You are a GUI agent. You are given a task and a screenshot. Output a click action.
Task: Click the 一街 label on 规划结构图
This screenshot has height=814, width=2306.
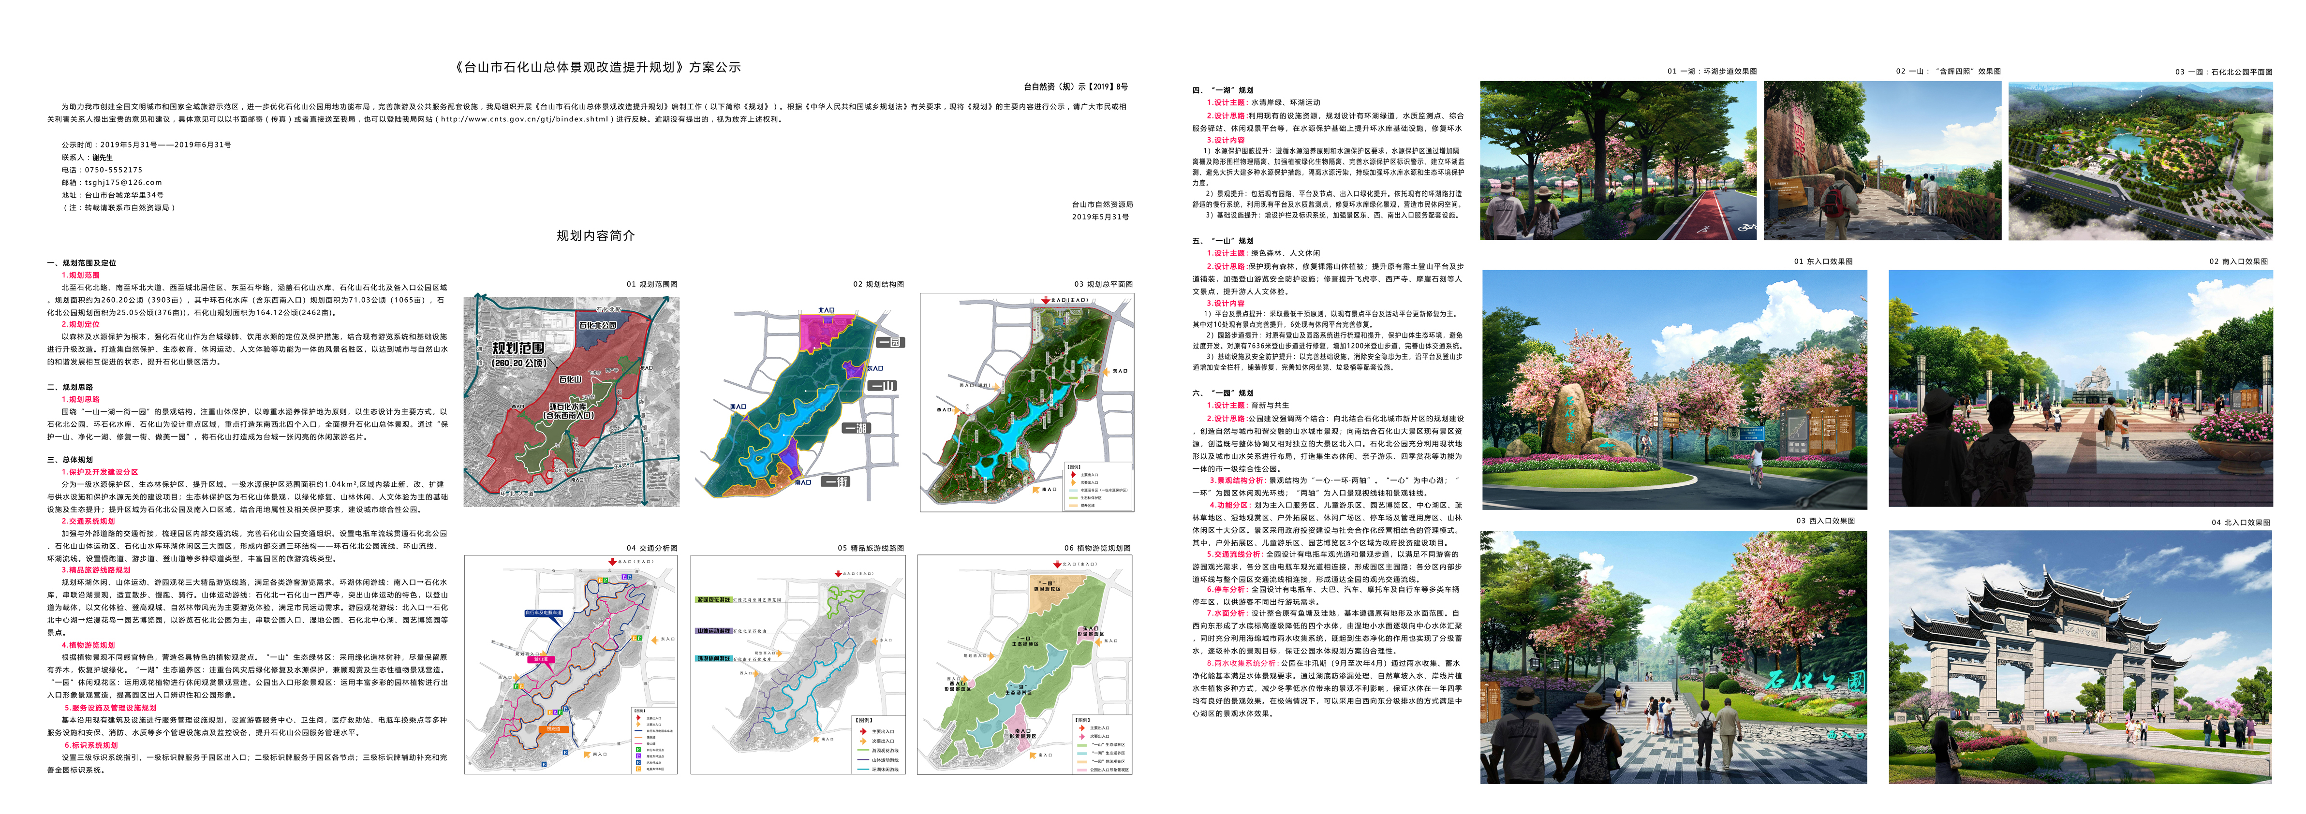[837, 481]
